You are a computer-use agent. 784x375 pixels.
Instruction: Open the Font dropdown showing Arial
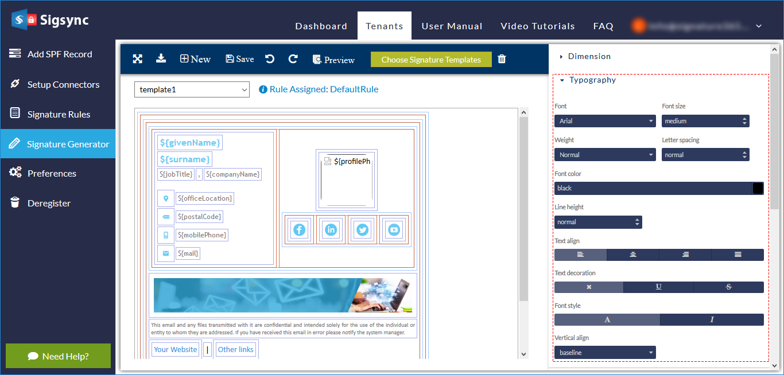605,121
